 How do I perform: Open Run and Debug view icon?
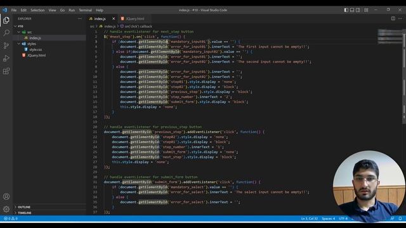[x=6, y=58]
